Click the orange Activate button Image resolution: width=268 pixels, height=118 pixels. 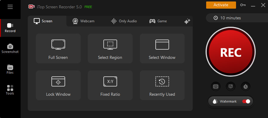[221, 5]
